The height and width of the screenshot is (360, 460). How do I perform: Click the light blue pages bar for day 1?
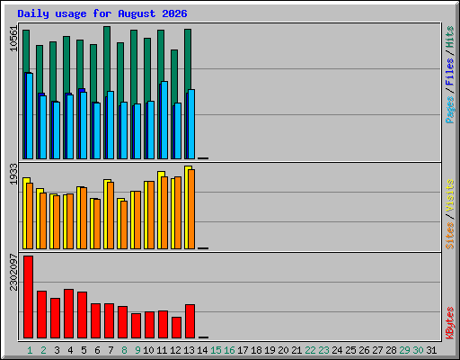click(30, 116)
